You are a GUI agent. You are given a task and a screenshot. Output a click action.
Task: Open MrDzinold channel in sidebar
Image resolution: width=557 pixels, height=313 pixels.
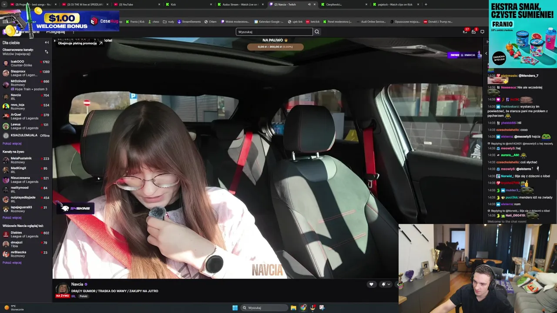point(26,85)
